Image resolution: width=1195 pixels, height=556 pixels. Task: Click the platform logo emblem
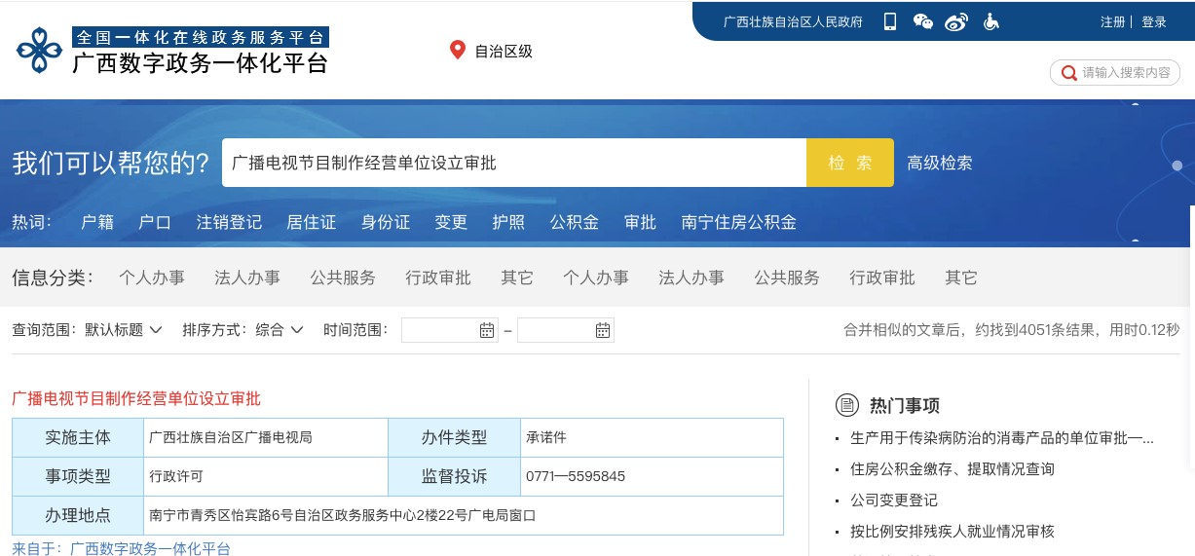point(39,51)
